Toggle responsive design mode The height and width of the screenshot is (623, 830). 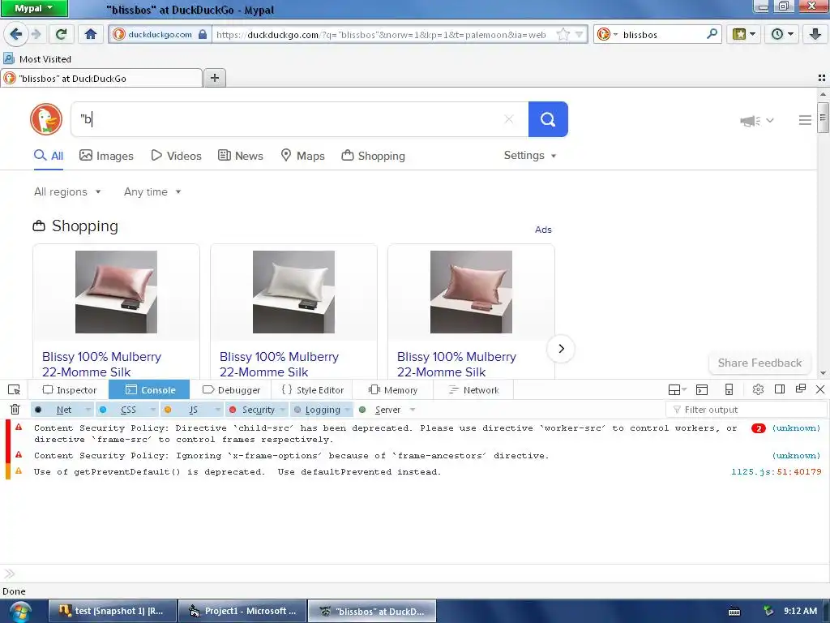point(729,390)
